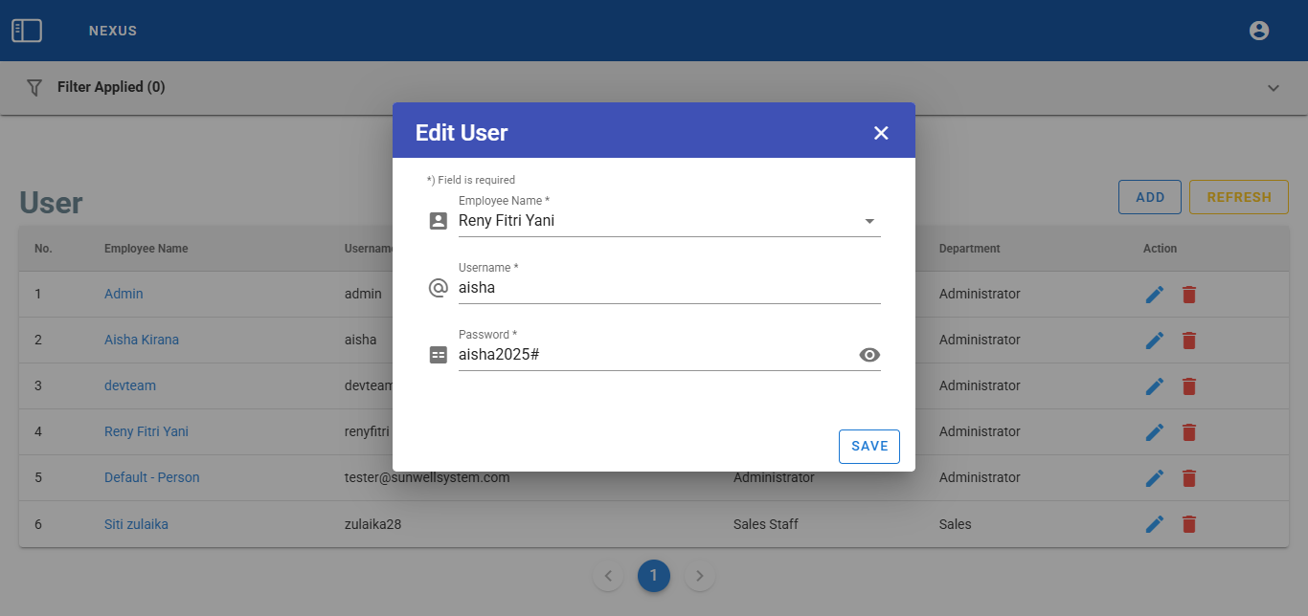
Task: Go to next page arrow
Action: pyautogui.click(x=700, y=576)
